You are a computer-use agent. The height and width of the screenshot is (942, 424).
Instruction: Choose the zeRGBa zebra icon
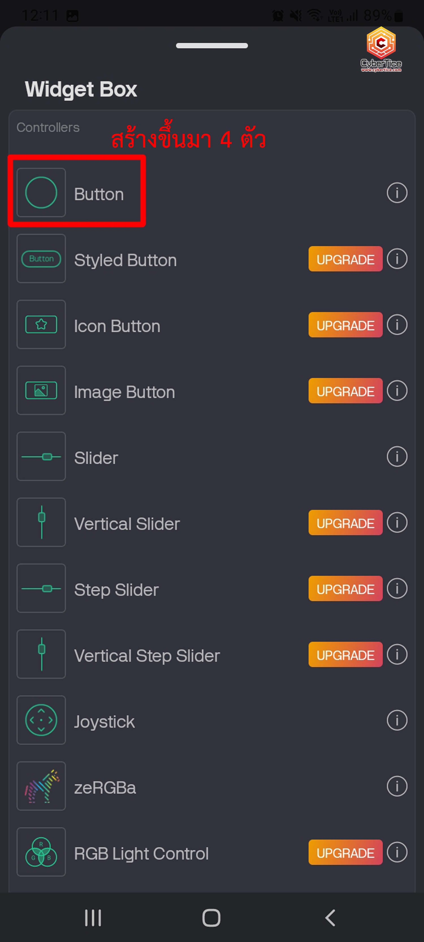click(x=41, y=786)
